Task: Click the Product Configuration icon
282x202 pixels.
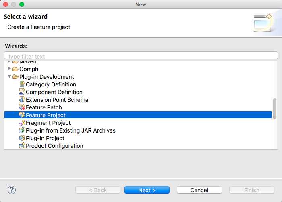Action: [22, 146]
